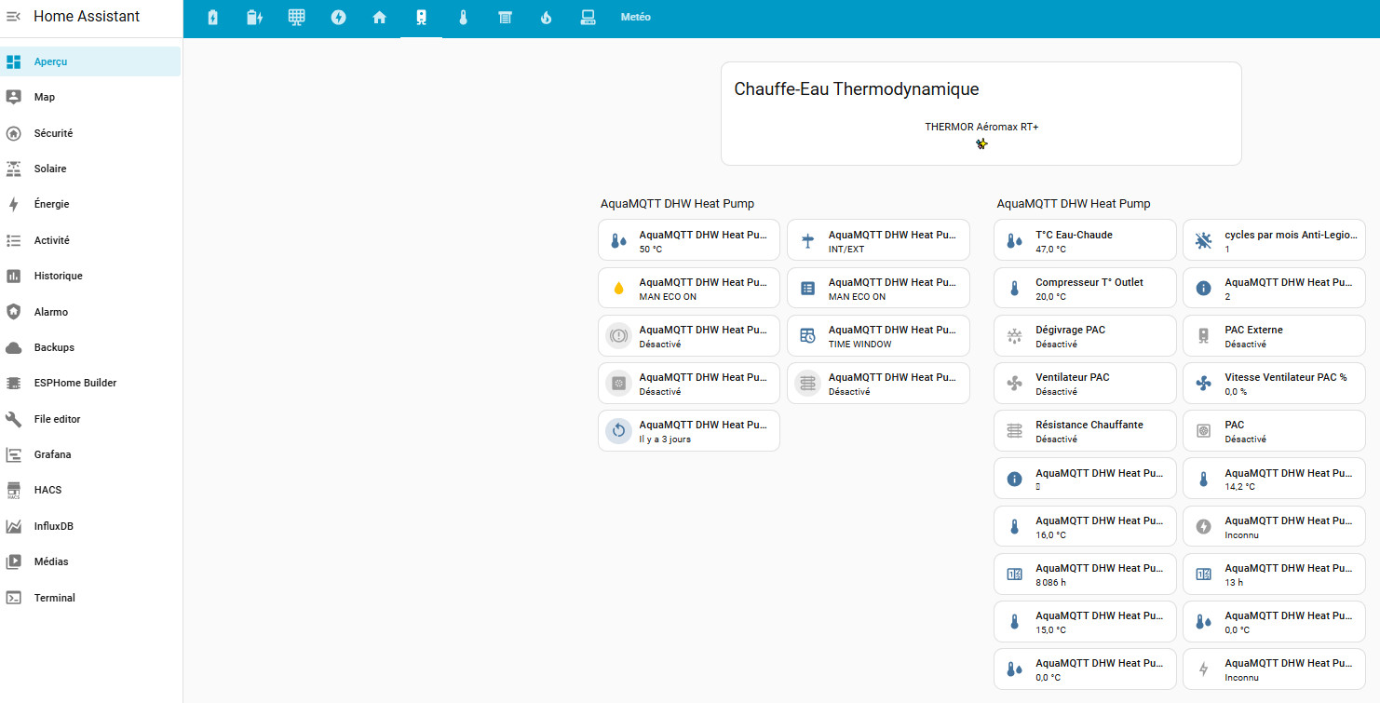
Task: Open the 50 °C setpoint temperature tile
Action: click(688, 241)
